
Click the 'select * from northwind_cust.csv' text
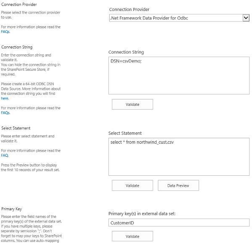point(142,142)
